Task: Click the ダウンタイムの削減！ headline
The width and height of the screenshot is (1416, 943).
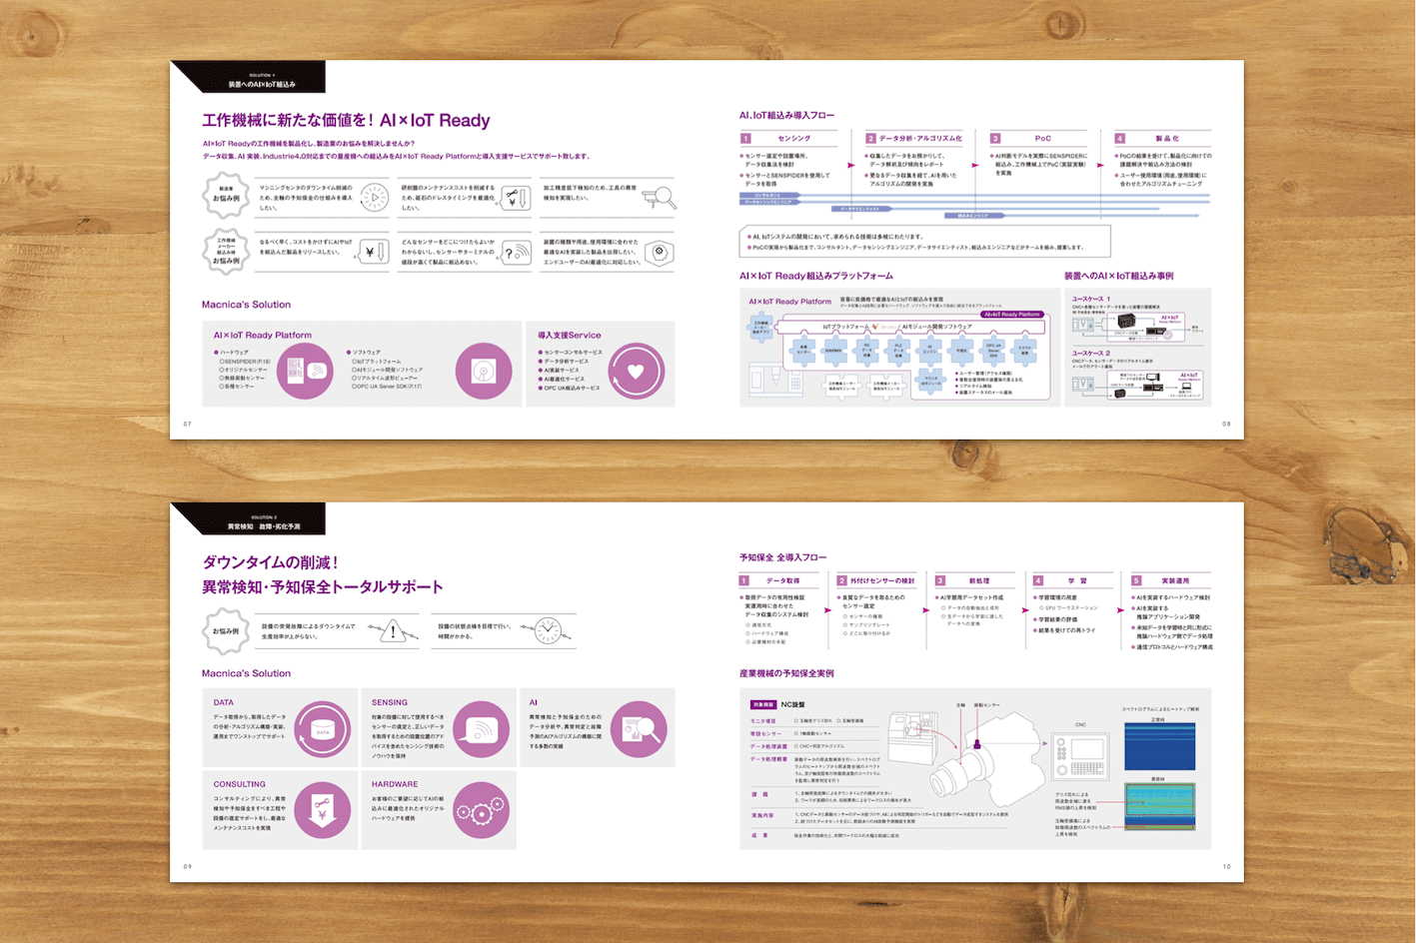Action: 271,561
